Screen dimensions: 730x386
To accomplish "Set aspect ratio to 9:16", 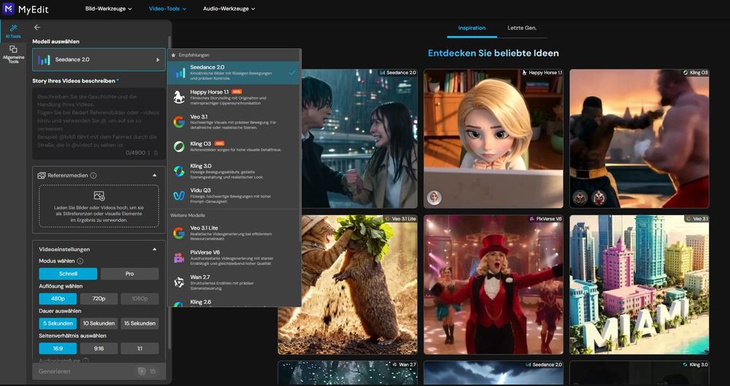I will point(99,348).
